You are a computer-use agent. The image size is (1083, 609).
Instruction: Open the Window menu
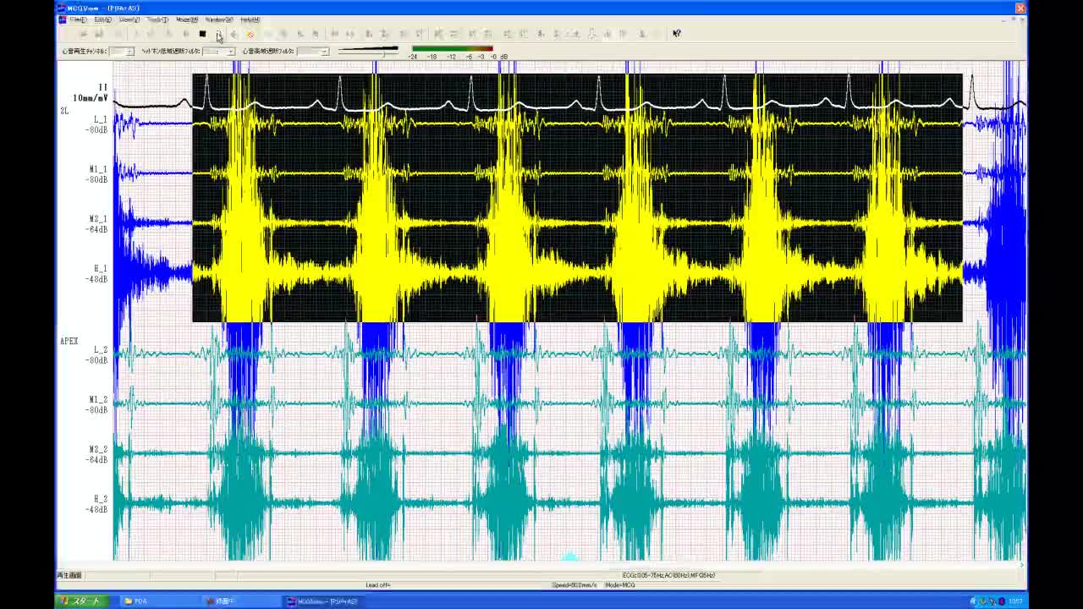click(x=219, y=19)
